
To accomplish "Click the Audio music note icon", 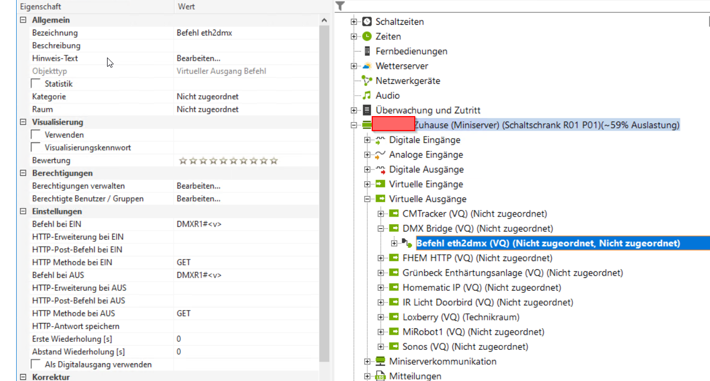I will tap(367, 96).
